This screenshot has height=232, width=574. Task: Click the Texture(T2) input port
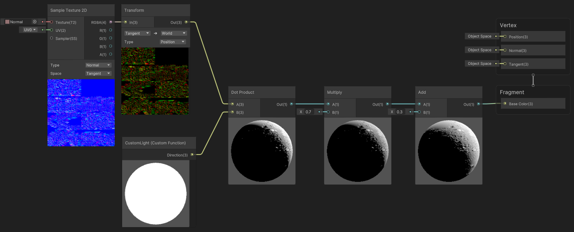[x=51, y=22]
